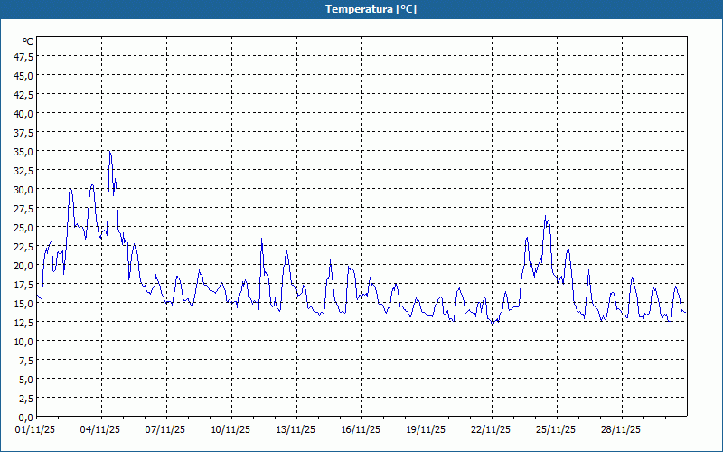723x452 pixels.
Task: Click the temperature peak just before 25/11/25
Action: (x=546, y=217)
